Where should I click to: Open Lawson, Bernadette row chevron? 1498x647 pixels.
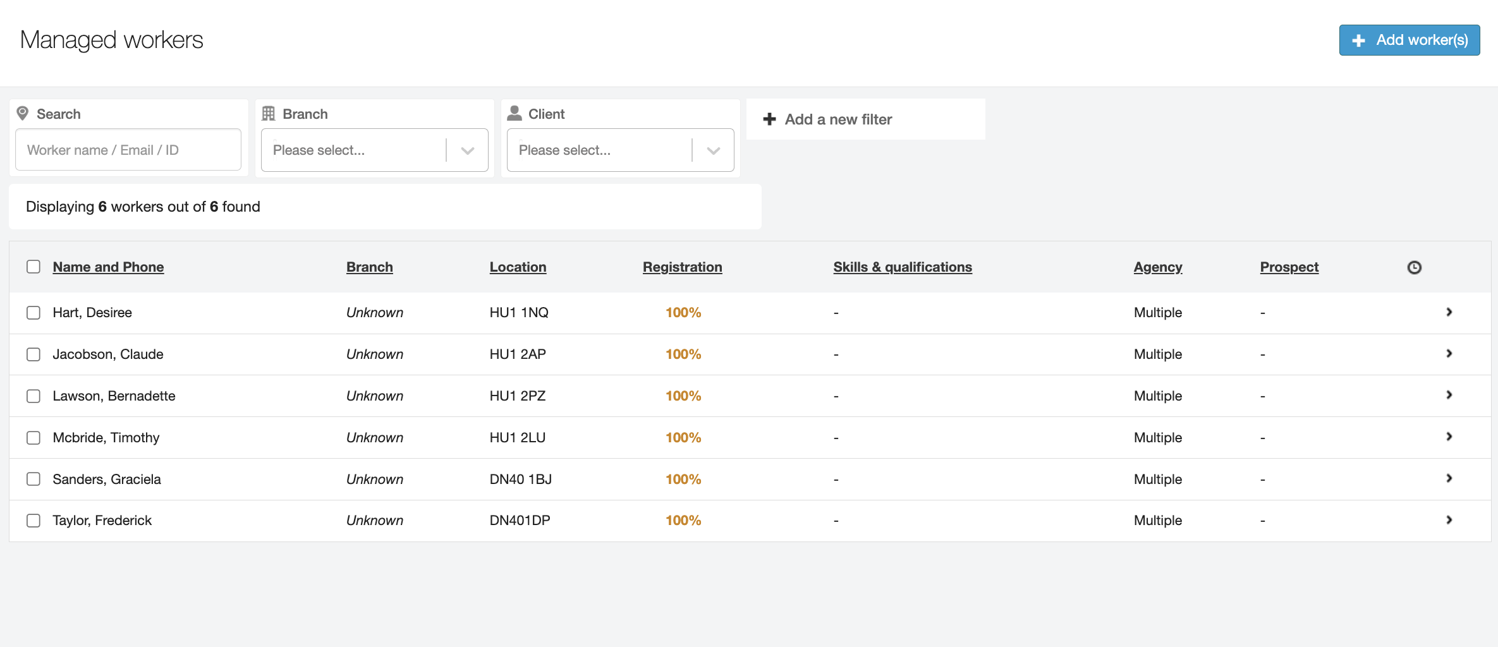[x=1449, y=396]
